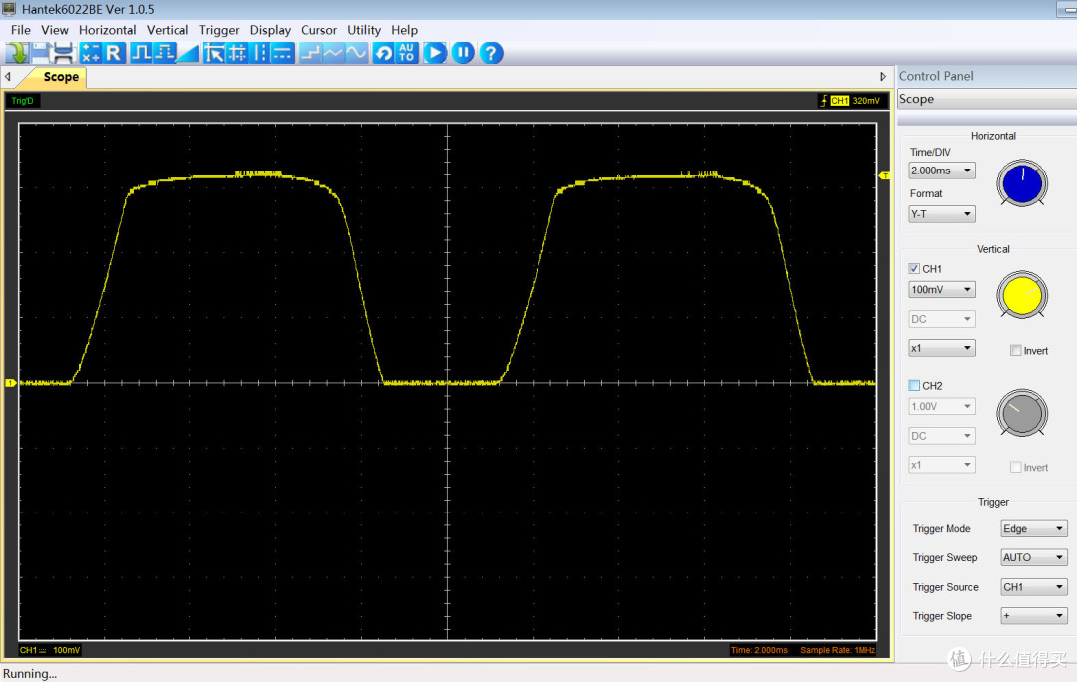Select the solid pulse waveform icon
The height and width of the screenshot is (682, 1077).
pyautogui.click(x=141, y=53)
